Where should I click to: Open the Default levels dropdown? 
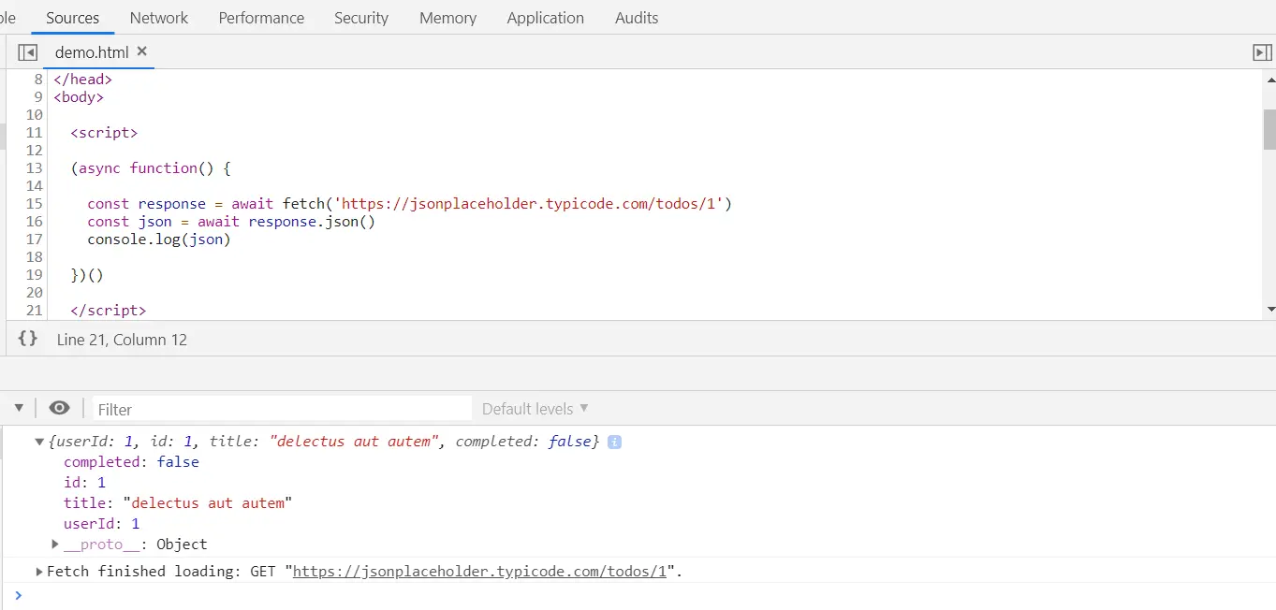pos(535,409)
